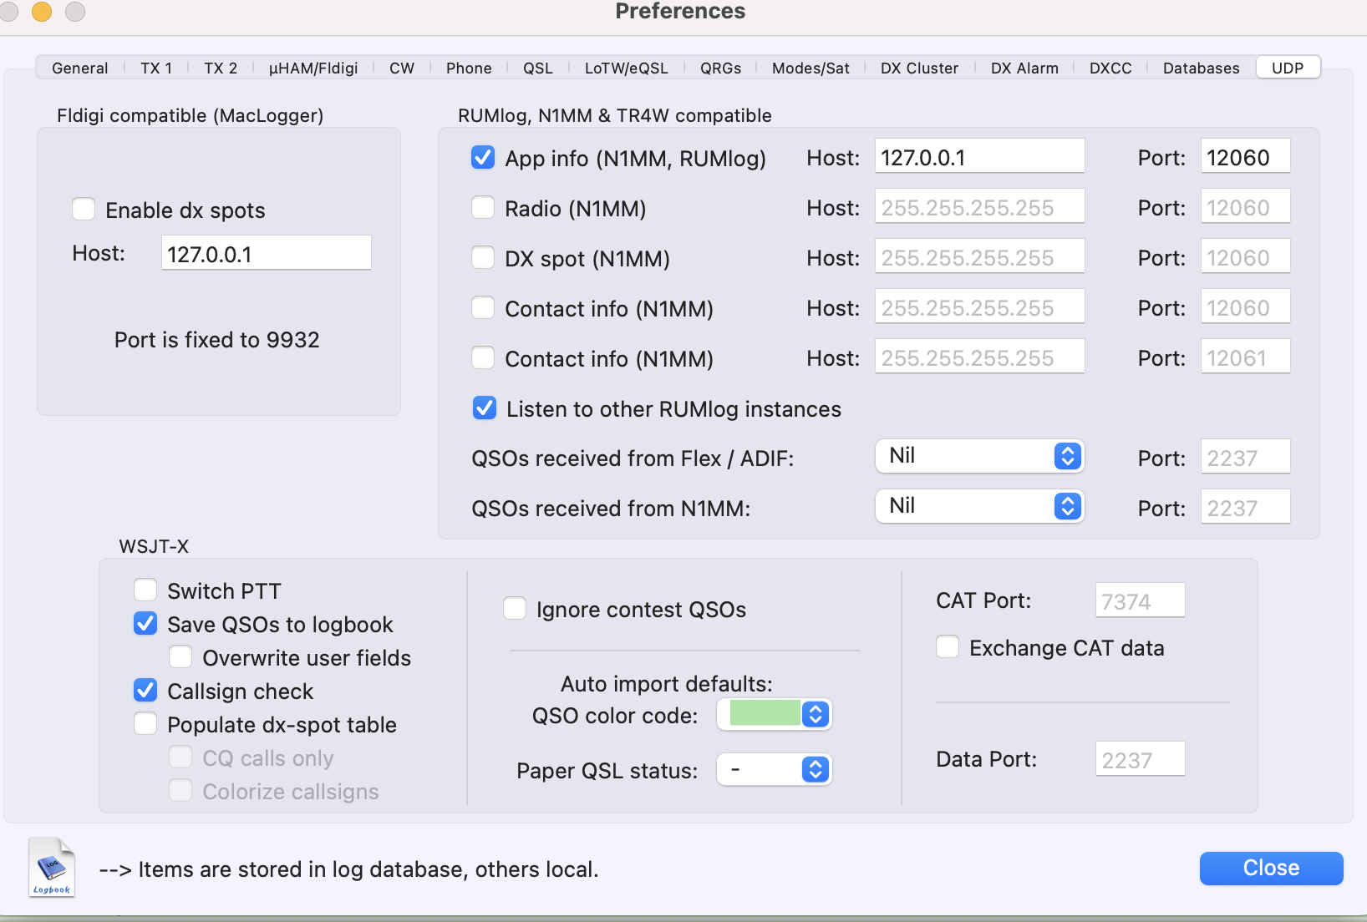Enable Exchange CAT data checkbox
1367x922 pixels.
click(948, 647)
